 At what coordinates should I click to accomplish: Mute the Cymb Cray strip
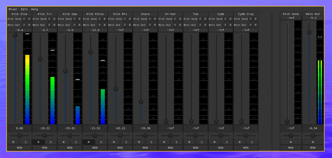pyautogui.click(x=240, y=142)
